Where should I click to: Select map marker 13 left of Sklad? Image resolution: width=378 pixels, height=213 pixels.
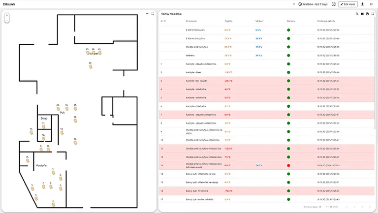31,132
